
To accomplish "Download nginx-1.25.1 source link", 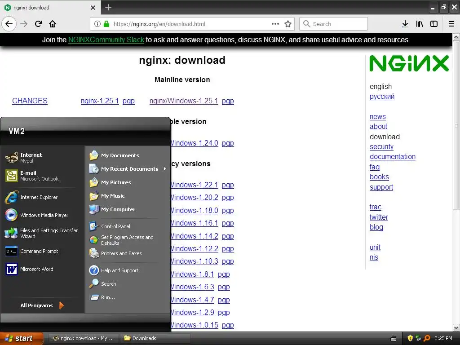I will click(100, 101).
